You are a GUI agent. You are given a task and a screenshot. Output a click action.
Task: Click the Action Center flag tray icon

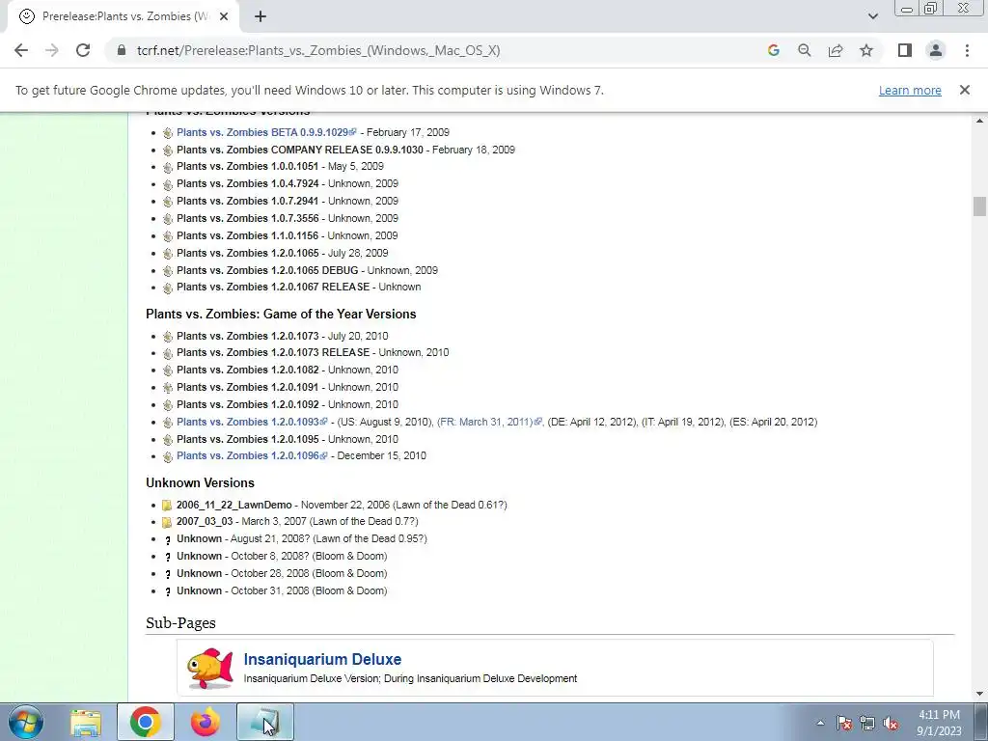click(844, 723)
